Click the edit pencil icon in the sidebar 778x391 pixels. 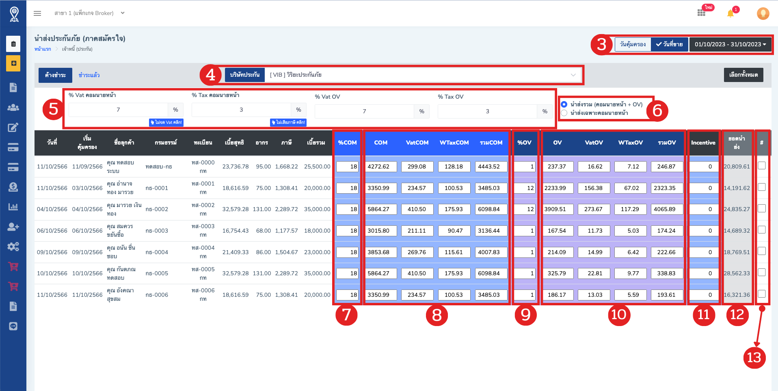(13, 127)
